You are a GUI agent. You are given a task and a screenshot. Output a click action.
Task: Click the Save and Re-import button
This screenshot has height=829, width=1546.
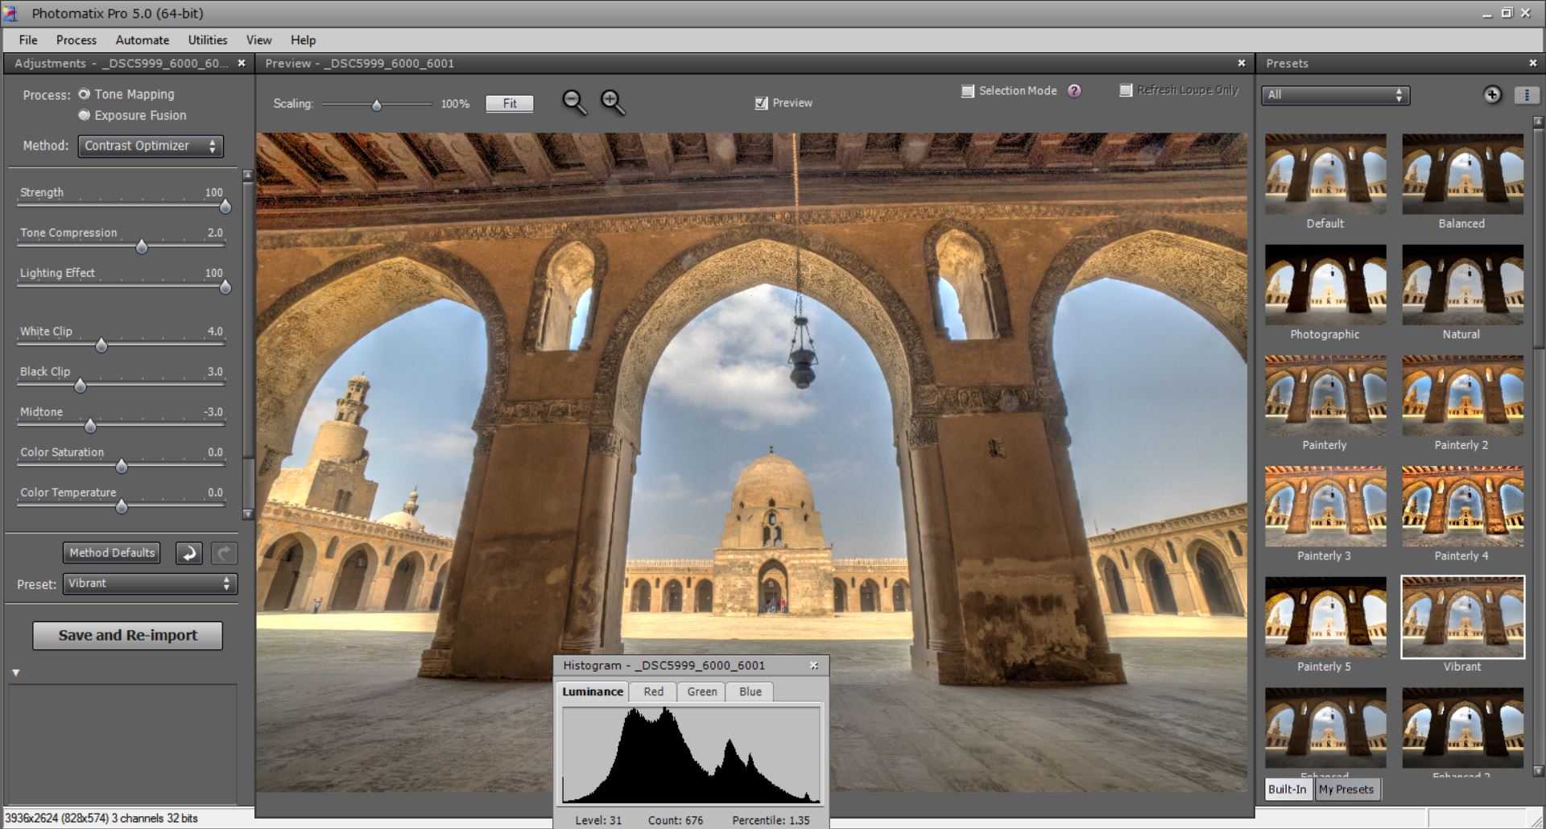127,635
